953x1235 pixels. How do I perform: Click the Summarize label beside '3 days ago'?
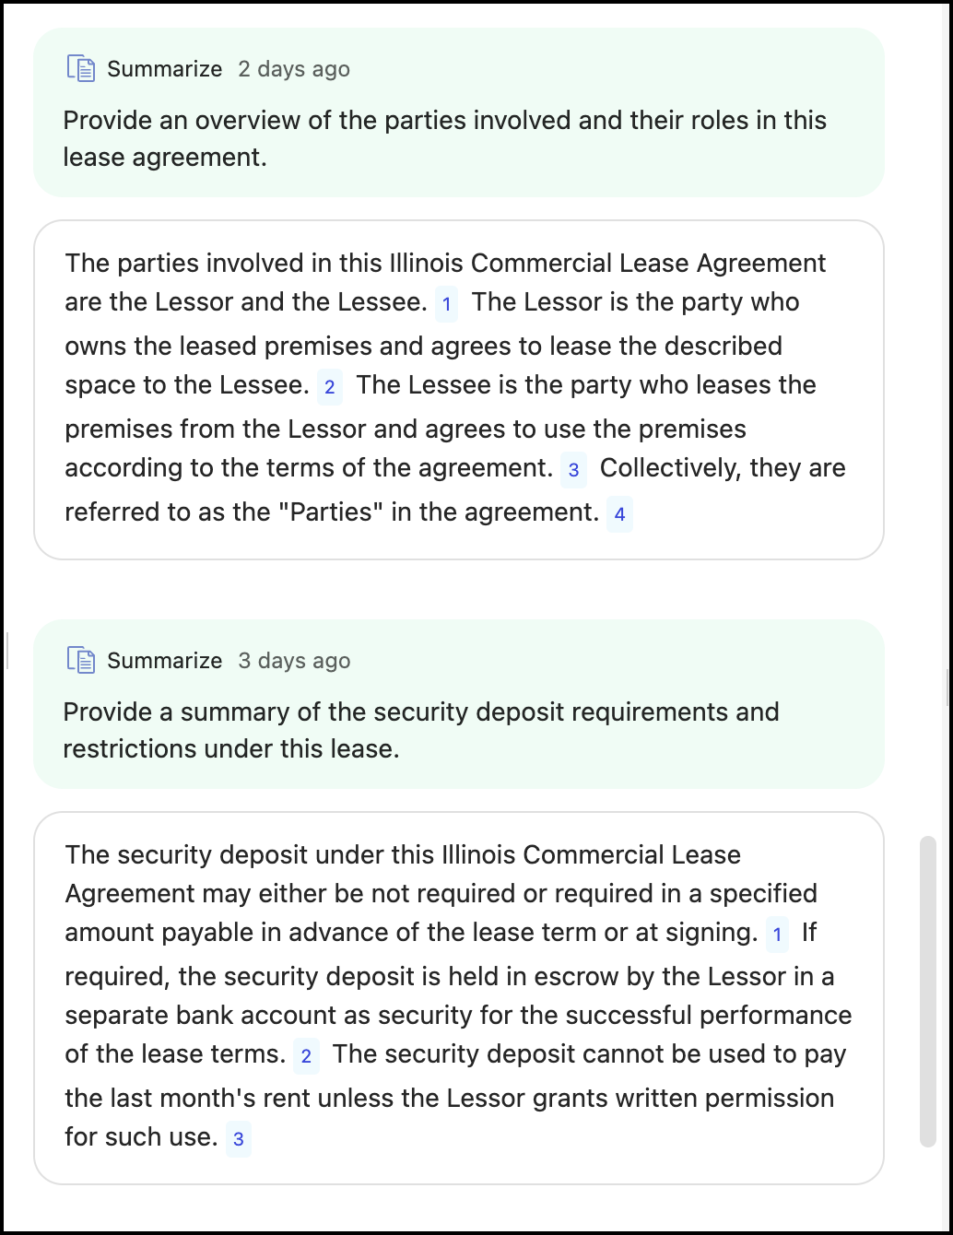point(164,661)
